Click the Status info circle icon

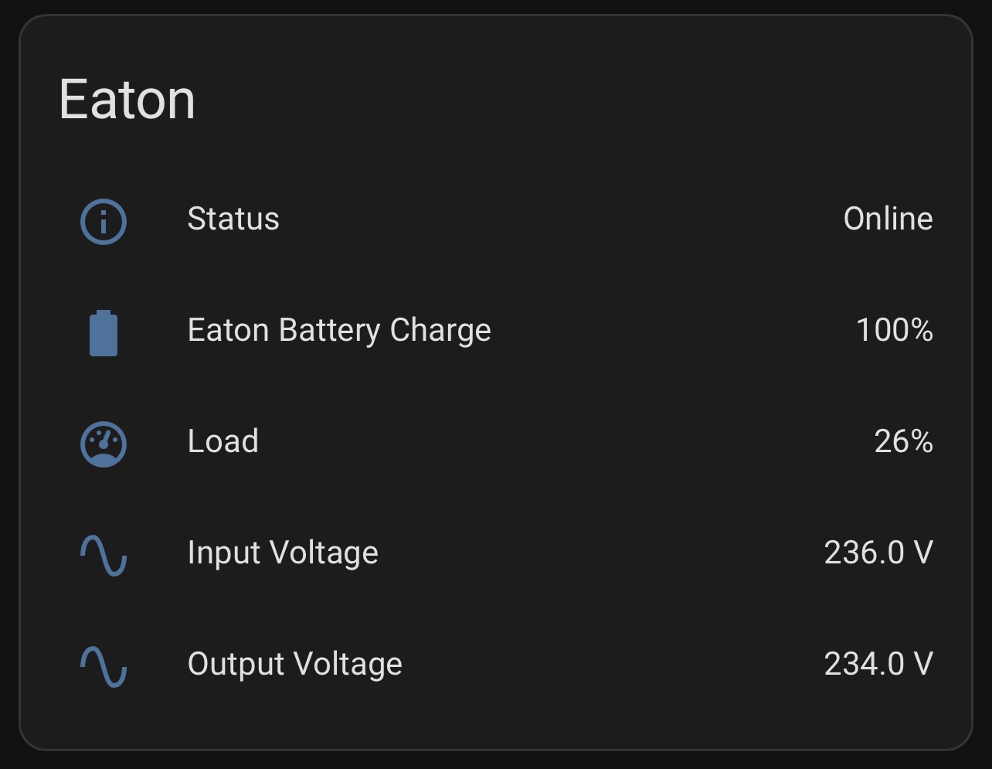[x=104, y=222]
